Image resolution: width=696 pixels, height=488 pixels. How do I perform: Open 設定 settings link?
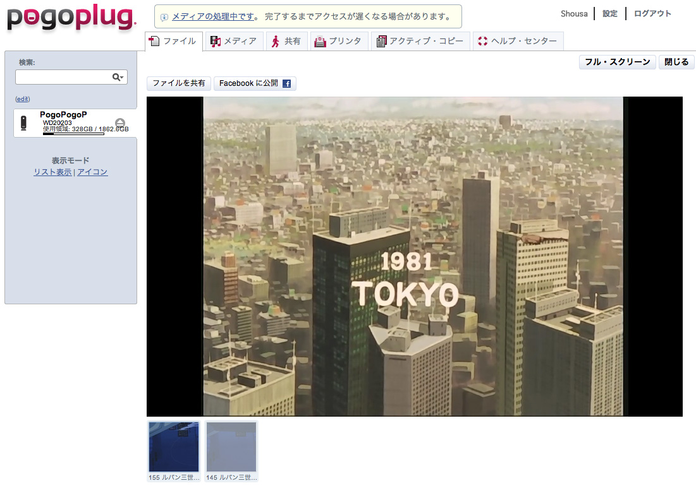click(610, 14)
